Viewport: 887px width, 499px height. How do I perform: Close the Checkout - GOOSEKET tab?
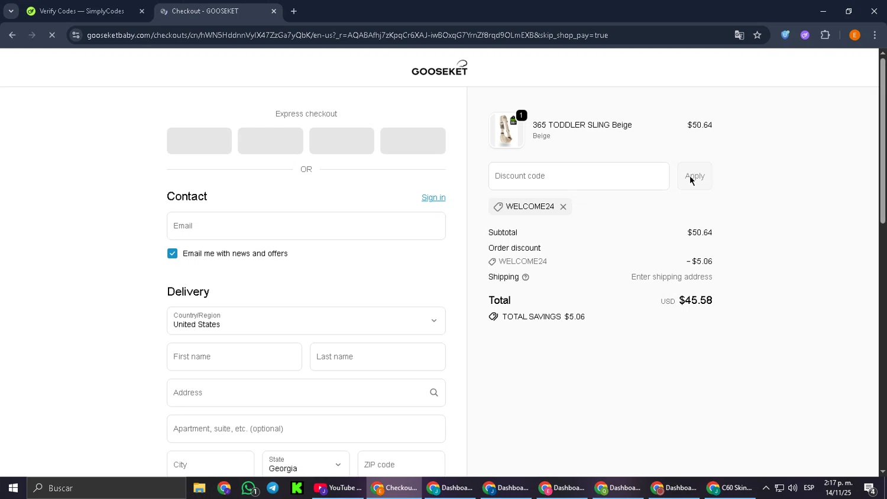(x=274, y=11)
